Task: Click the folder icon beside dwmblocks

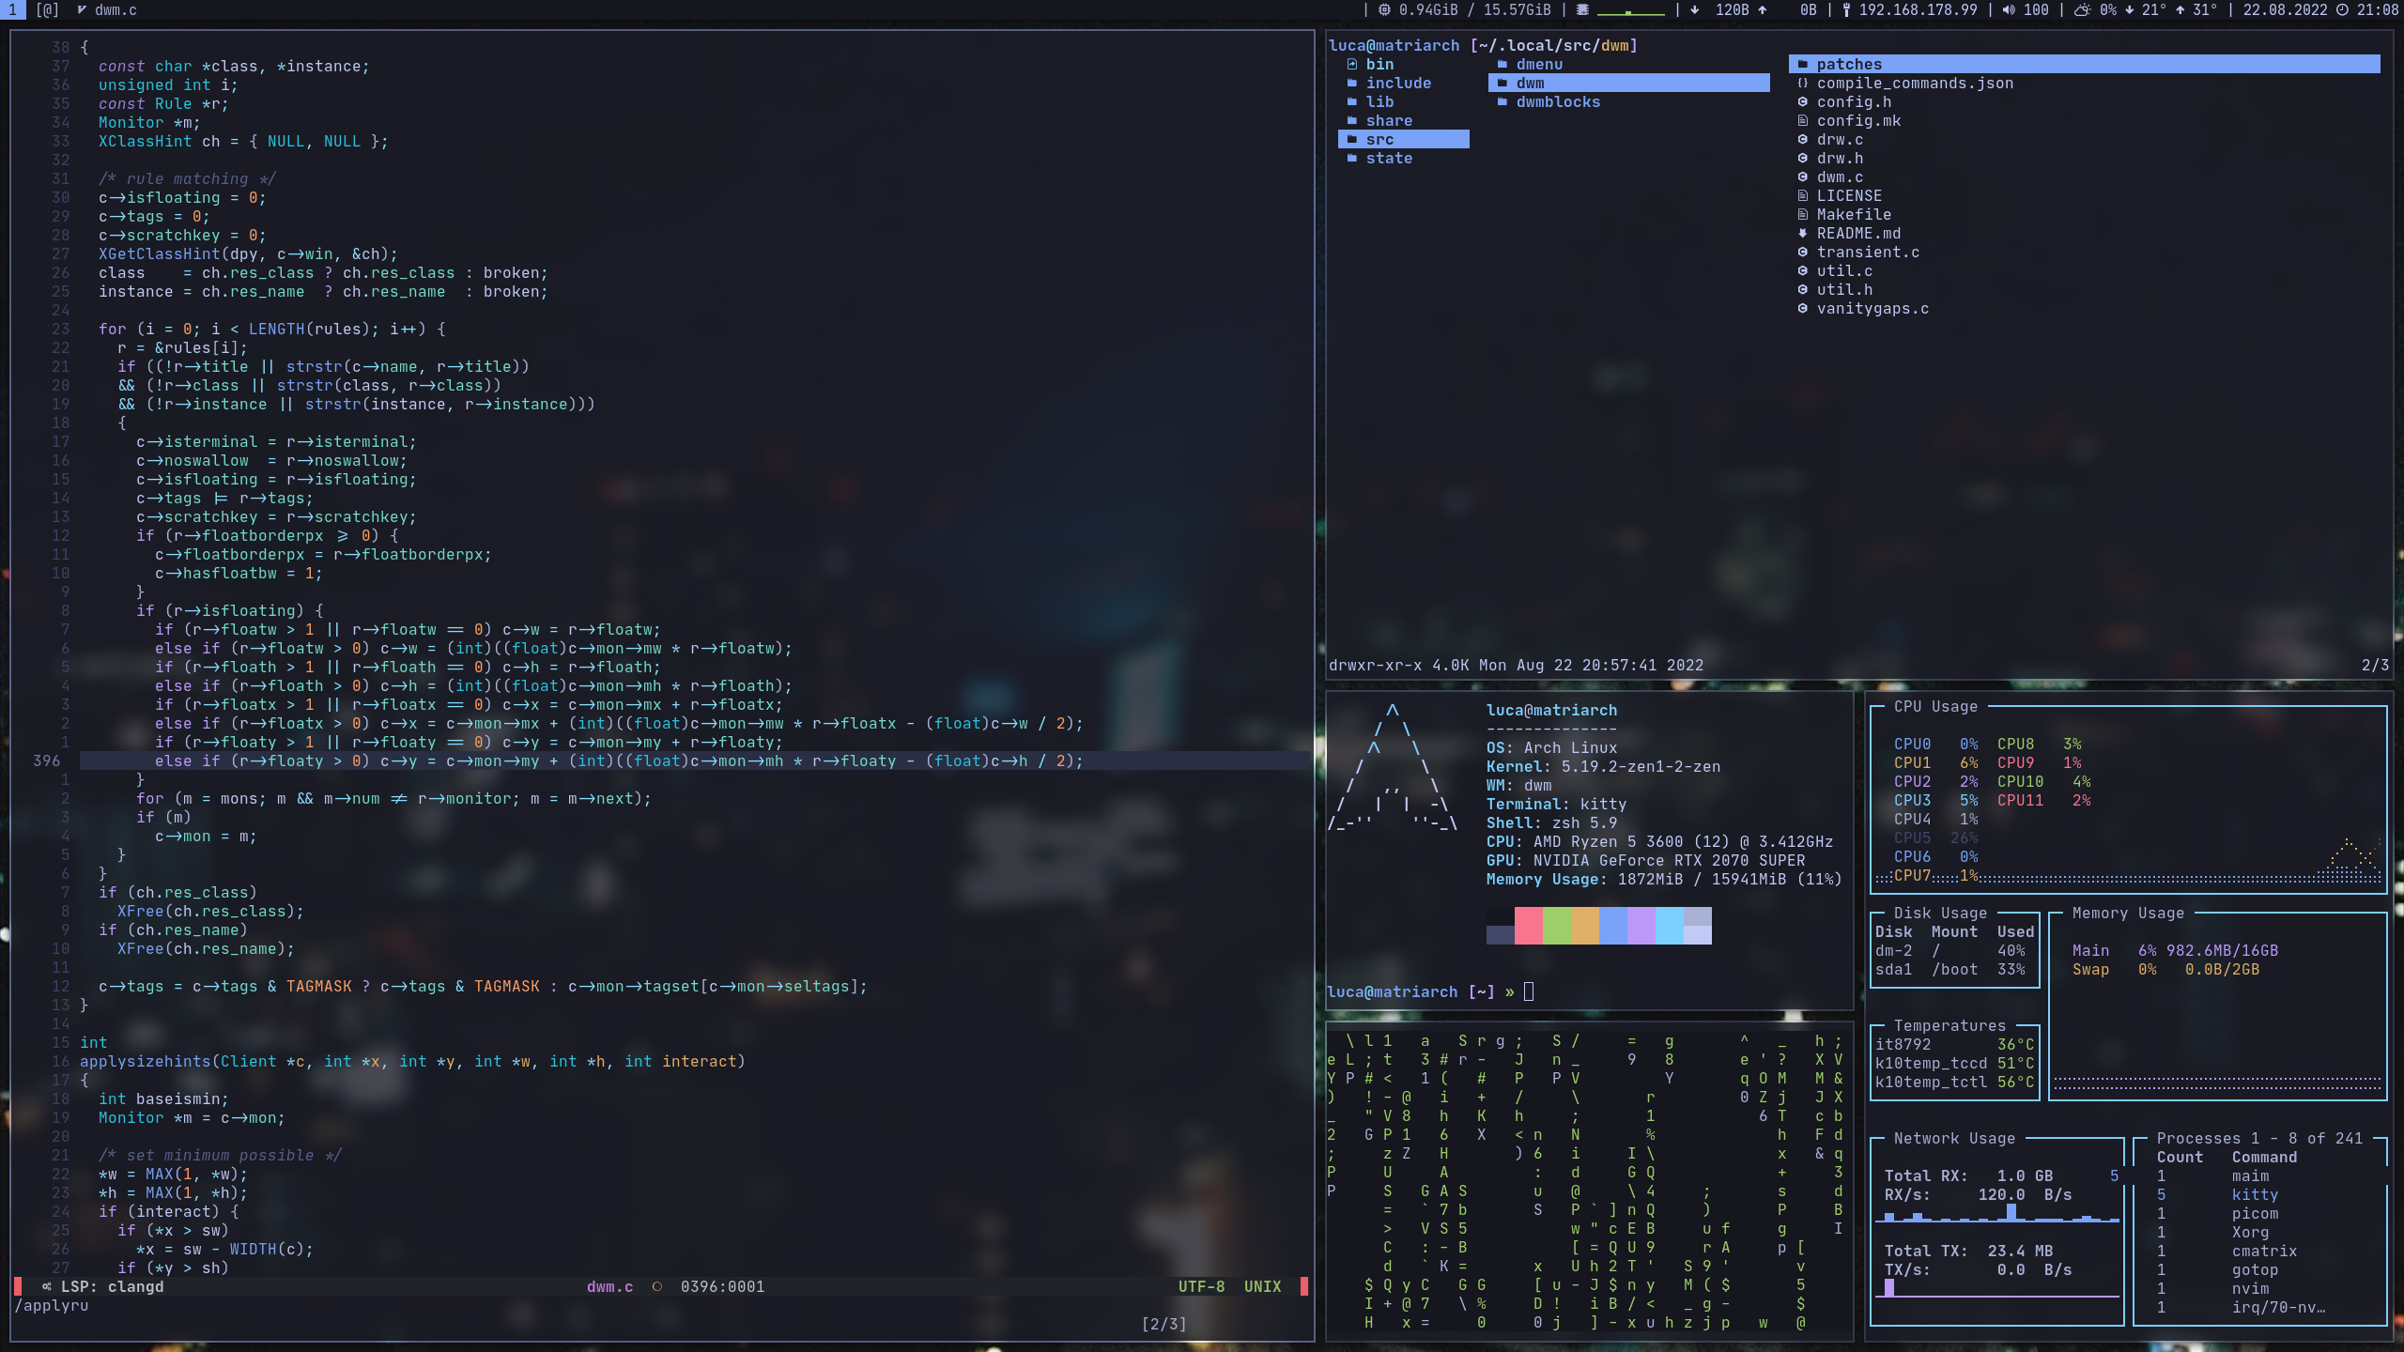Action: [x=1502, y=101]
